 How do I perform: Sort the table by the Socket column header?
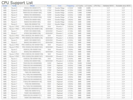click(x=5, y=6)
